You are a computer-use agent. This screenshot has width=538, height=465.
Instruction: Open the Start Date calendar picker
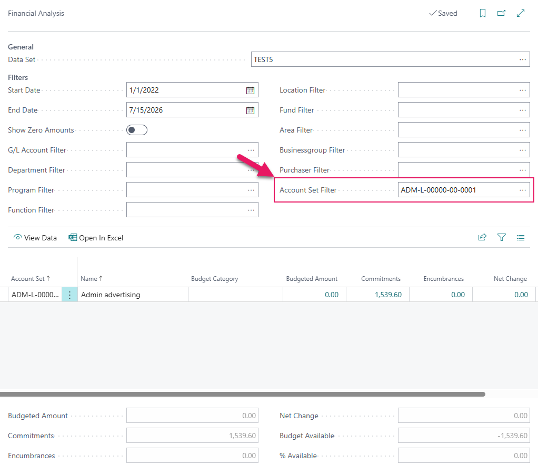tap(250, 90)
